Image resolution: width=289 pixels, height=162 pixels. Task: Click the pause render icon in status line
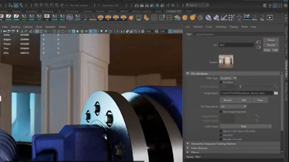173,5
